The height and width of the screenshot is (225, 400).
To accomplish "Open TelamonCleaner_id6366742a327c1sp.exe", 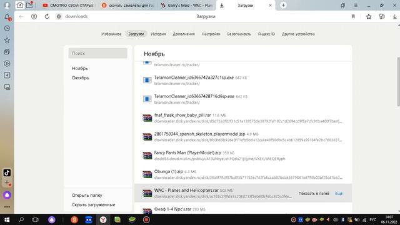I will point(194,77).
